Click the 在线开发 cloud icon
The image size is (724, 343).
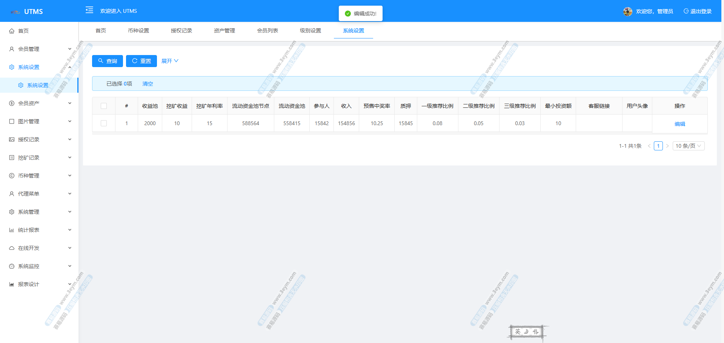[x=12, y=248]
